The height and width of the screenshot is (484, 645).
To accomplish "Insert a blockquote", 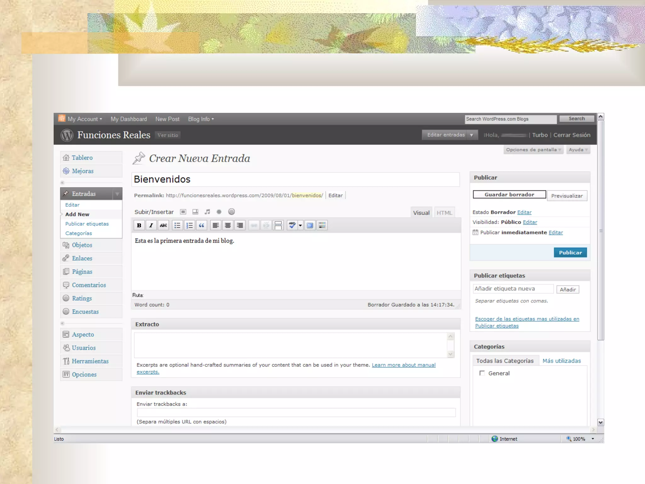I will pyautogui.click(x=202, y=225).
